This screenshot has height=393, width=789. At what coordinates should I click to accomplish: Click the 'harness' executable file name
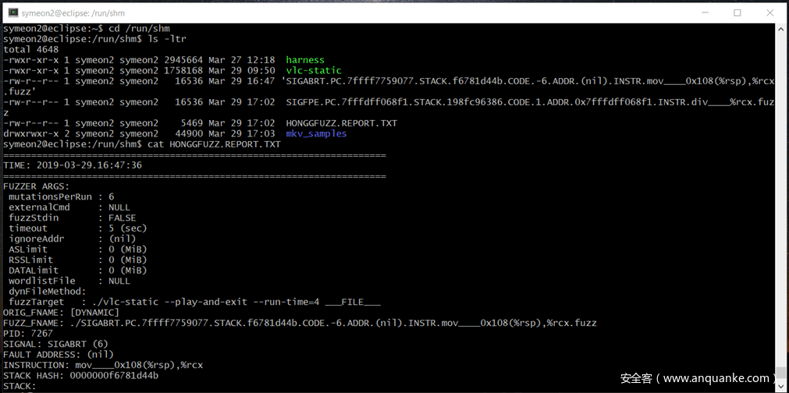305,60
